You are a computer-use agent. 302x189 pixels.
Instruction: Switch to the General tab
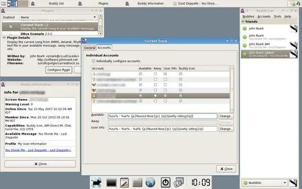click(x=90, y=48)
